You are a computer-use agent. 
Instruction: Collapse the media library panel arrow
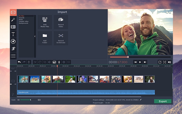tap(35, 36)
